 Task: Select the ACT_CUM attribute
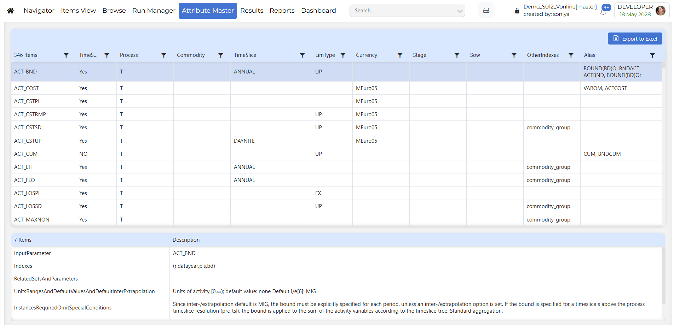coord(26,154)
